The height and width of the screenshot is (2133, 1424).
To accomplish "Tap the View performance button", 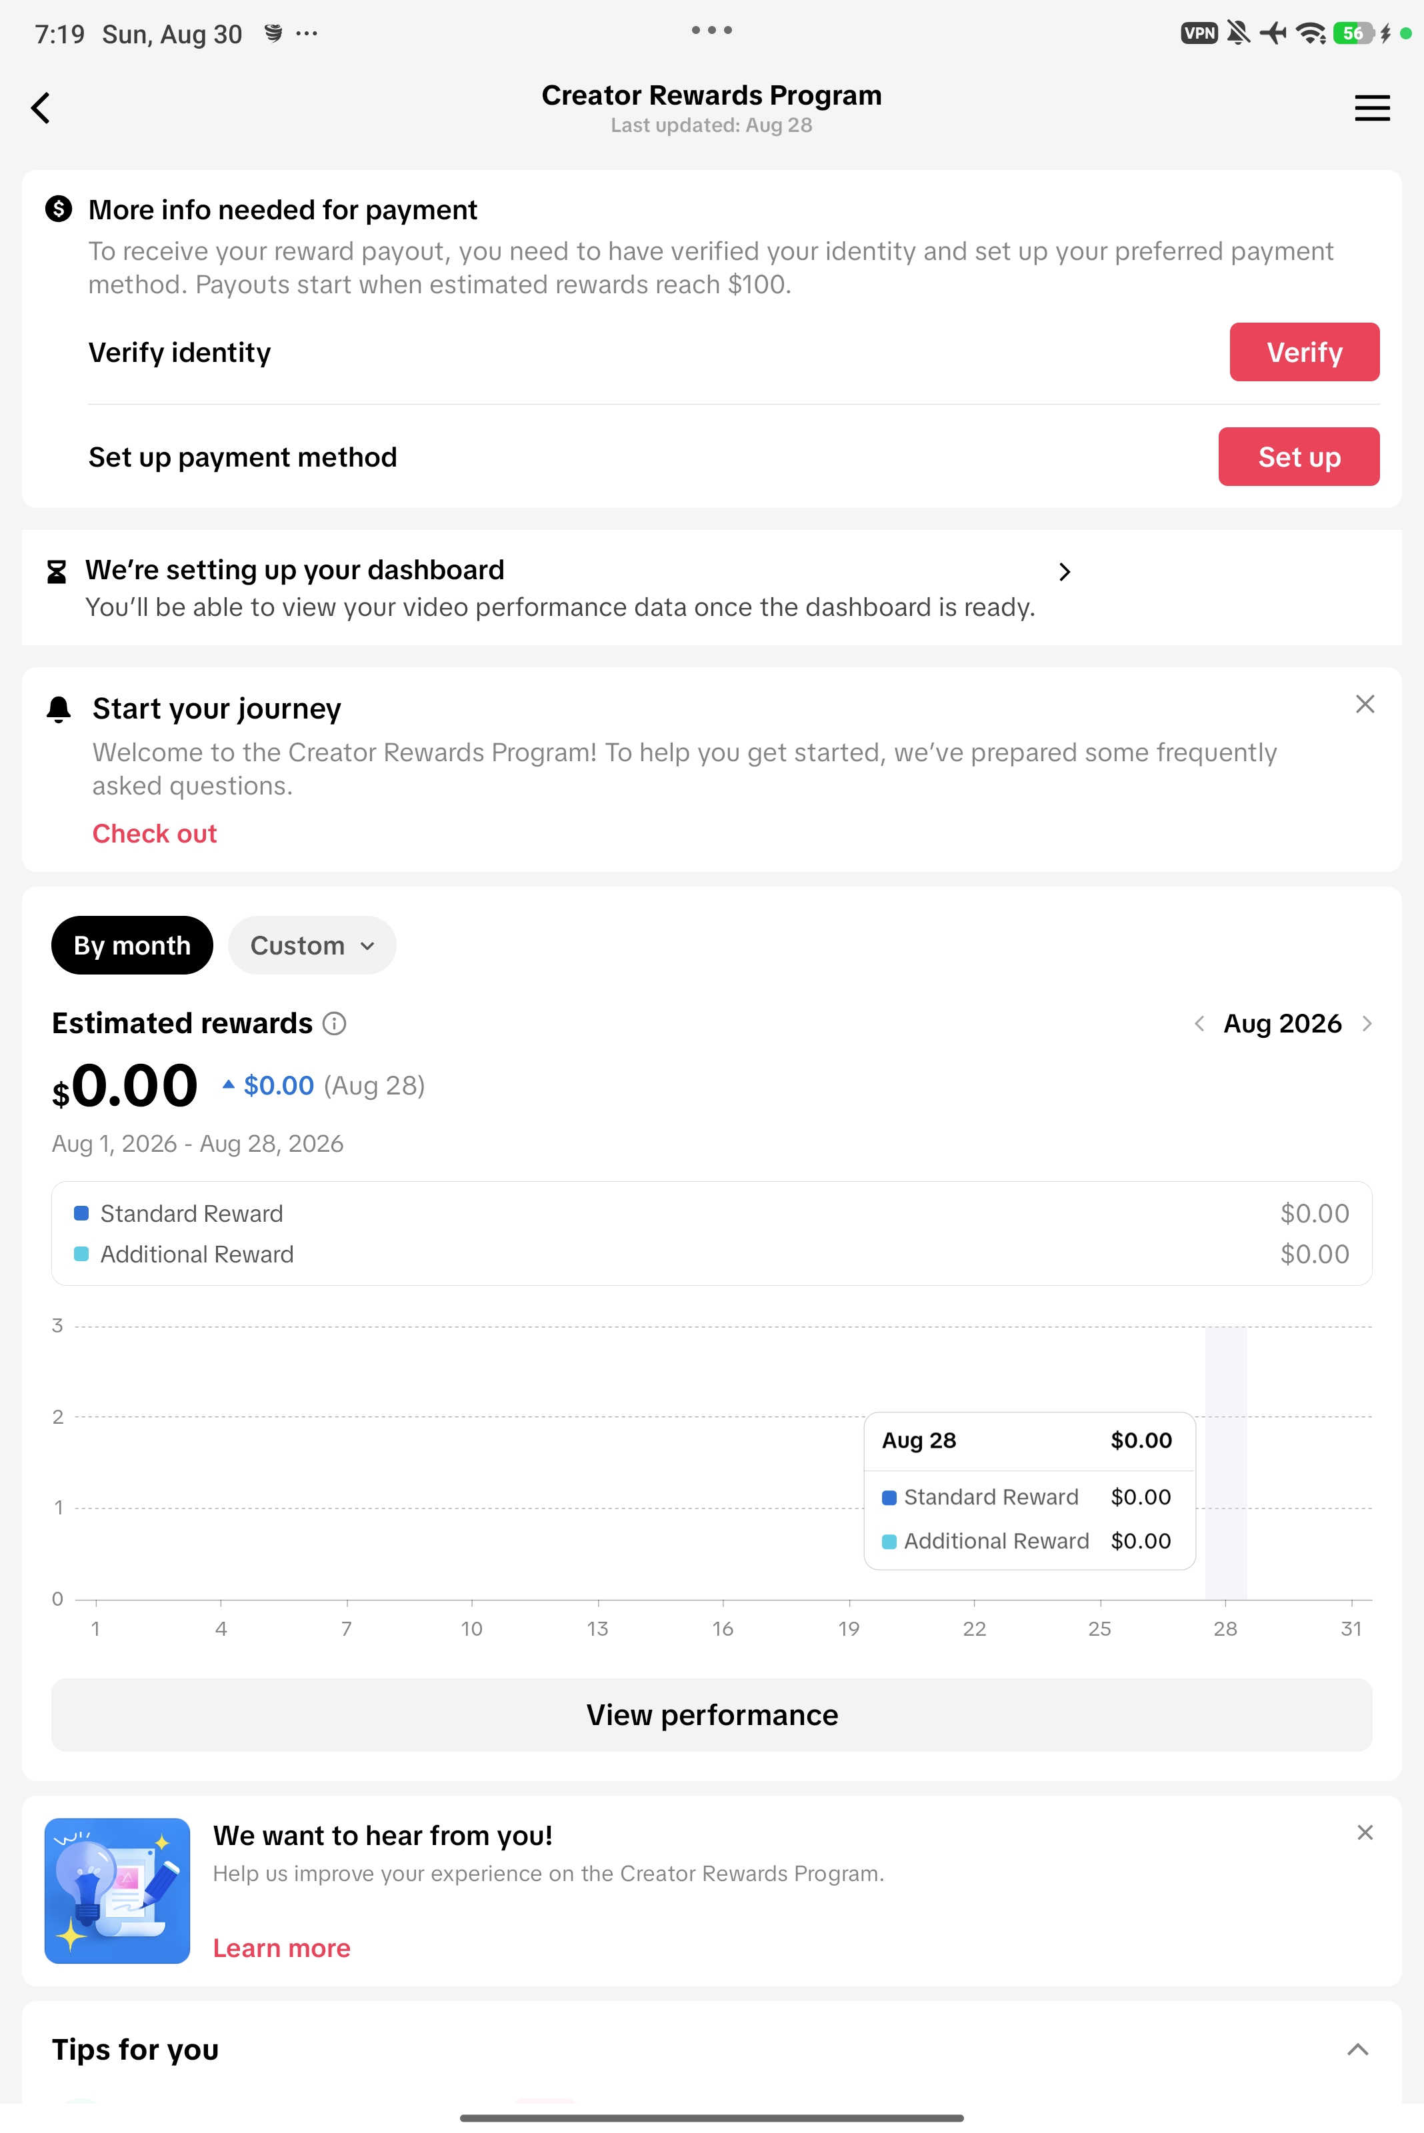I will pos(712,1715).
